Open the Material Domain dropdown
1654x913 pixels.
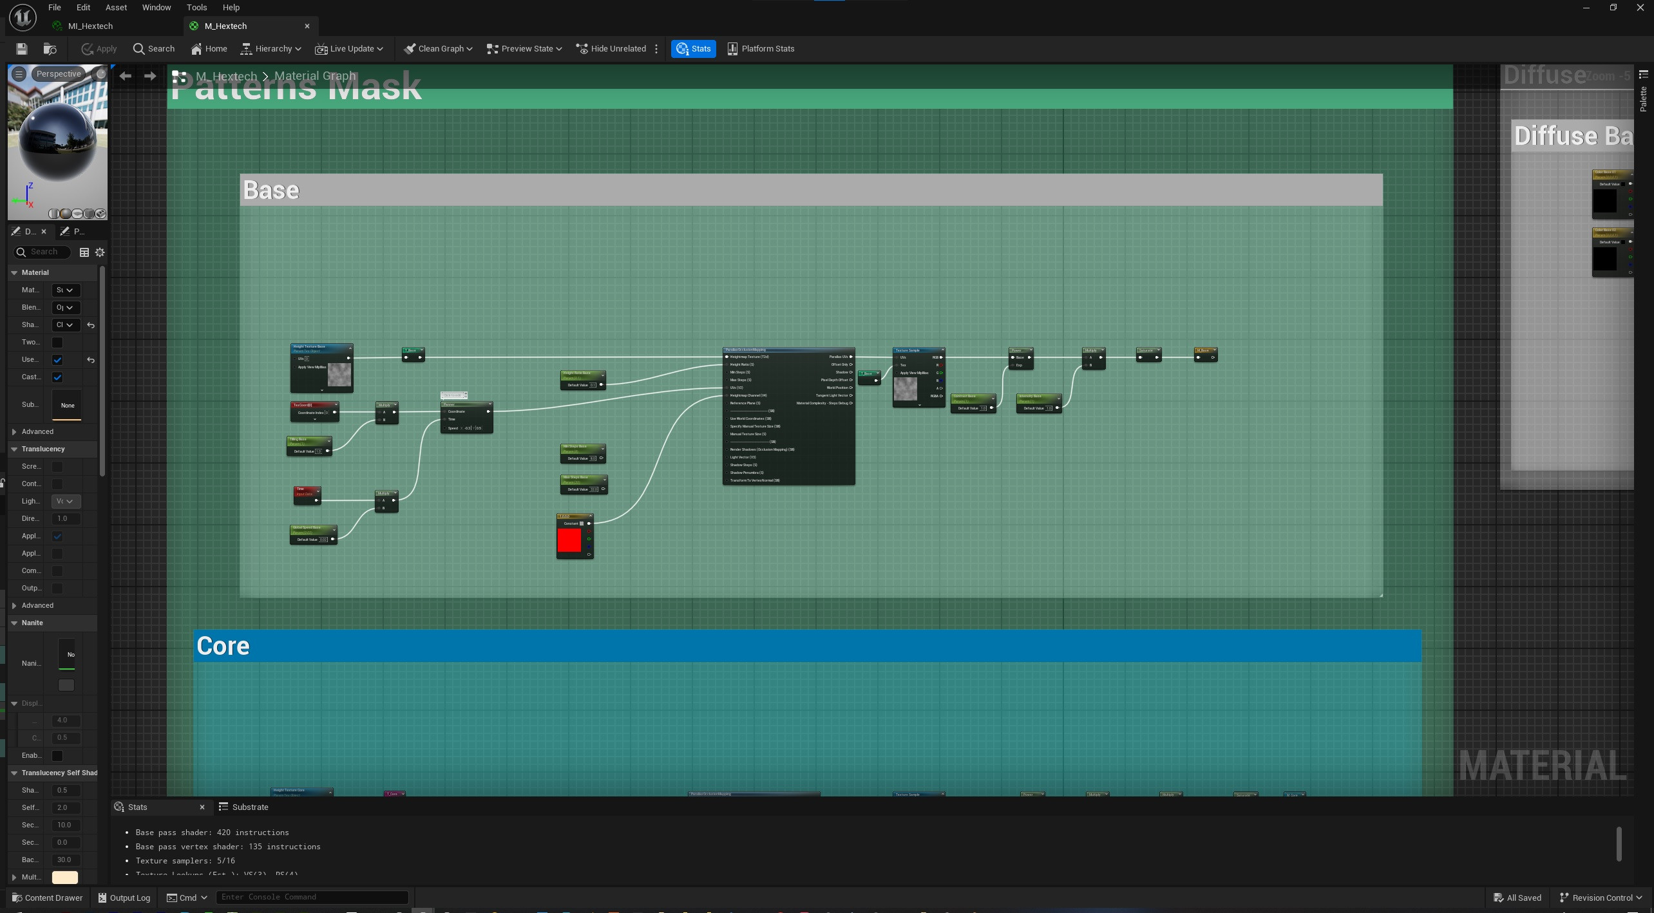click(x=66, y=290)
